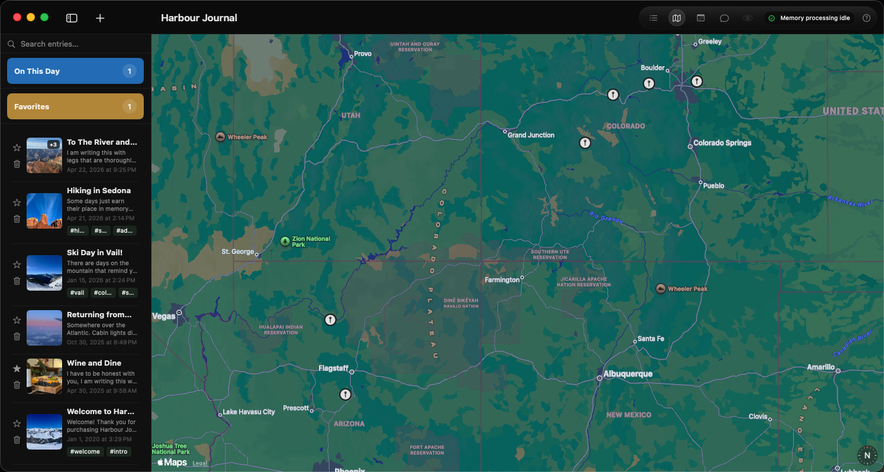Image resolution: width=884 pixels, height=472 pixels.
Task: Click the Albuquerque label on map
Action: pyautogui.click(x=628, y=374)
